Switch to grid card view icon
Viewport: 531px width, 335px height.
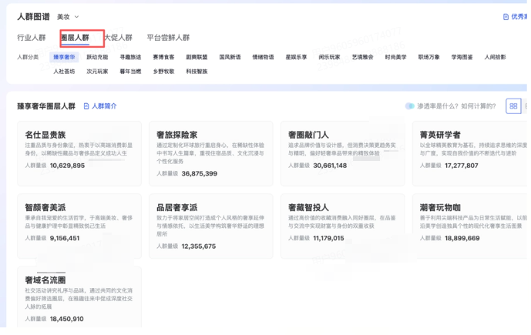pos(513,106)
